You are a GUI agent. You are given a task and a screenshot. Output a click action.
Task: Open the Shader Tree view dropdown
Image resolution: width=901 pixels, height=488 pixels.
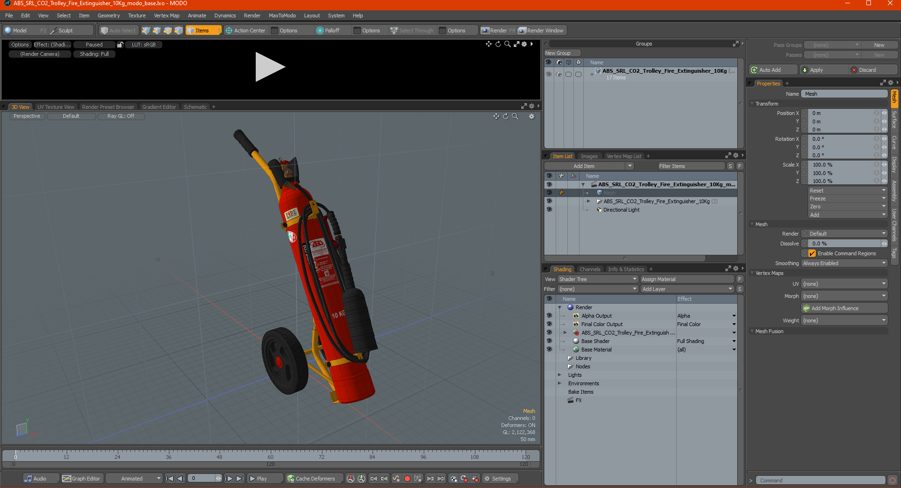click(x=597, y=279)
